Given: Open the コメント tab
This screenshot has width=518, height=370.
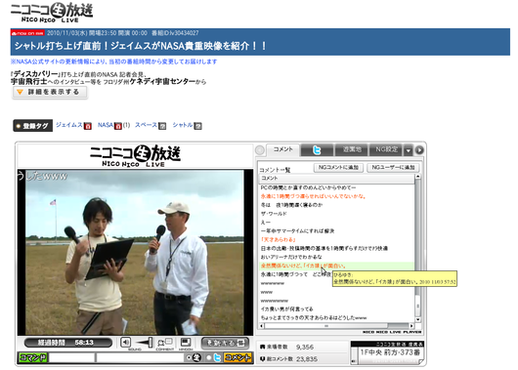Looking at the screenshot, I should click(283, 149).
